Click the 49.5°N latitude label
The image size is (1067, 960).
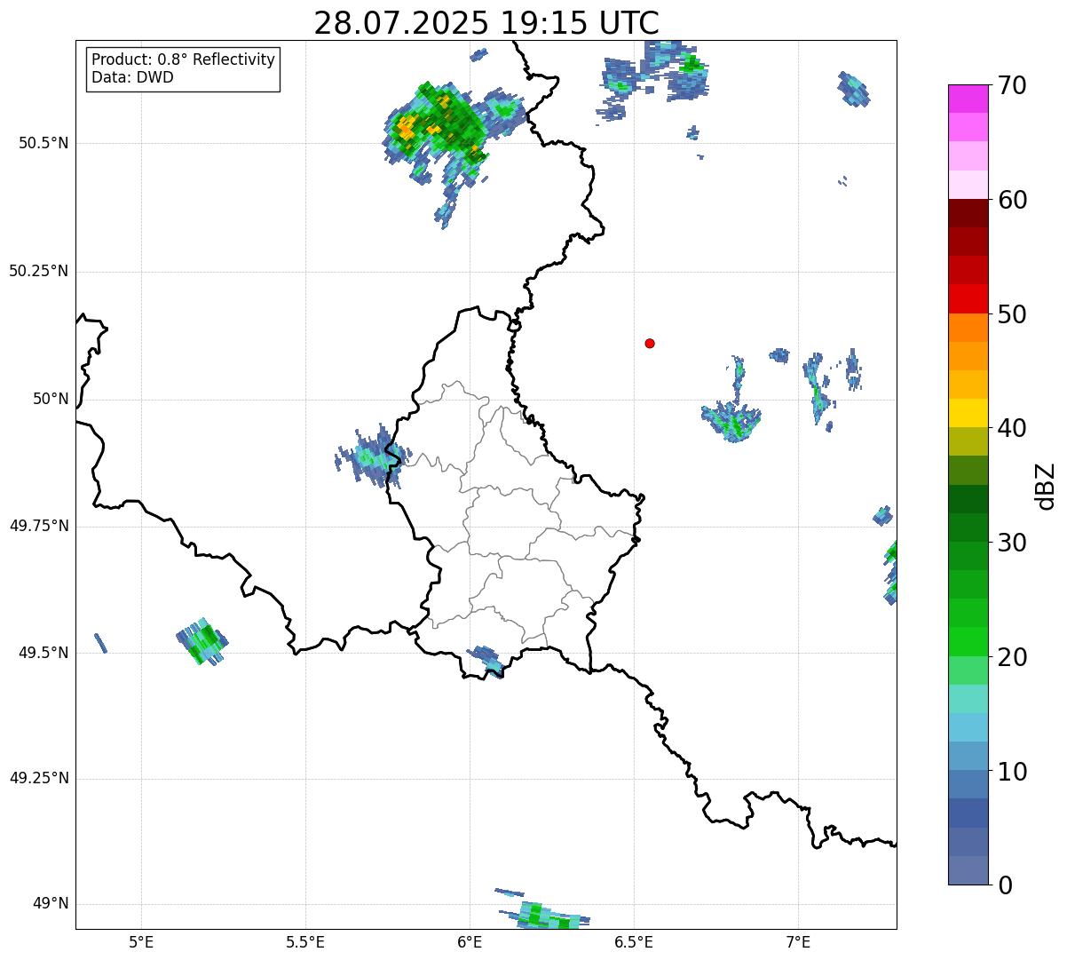point(43,653)
